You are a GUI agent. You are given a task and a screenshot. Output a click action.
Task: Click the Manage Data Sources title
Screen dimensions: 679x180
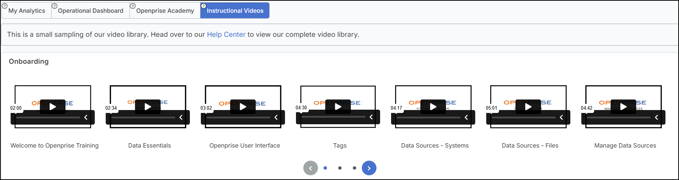click(x=625, y=145)
